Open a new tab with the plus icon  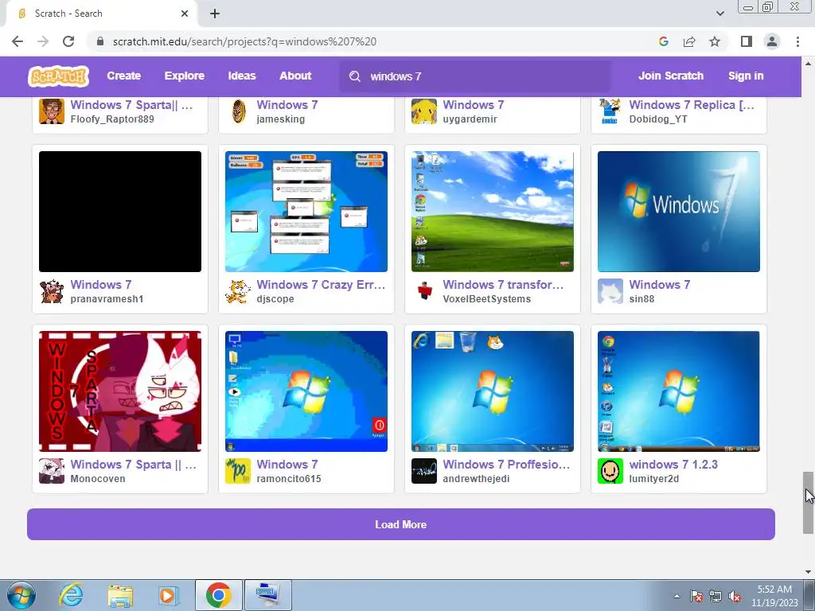(x=215, y=14)
